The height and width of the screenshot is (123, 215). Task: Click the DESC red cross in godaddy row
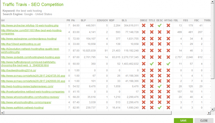pos(160,57)
